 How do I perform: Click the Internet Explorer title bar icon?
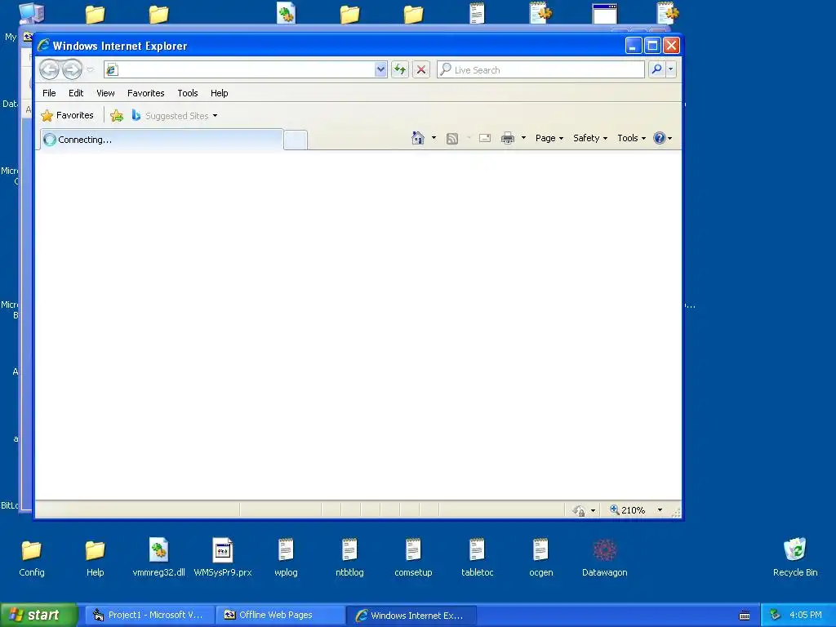tap(43, 46)
